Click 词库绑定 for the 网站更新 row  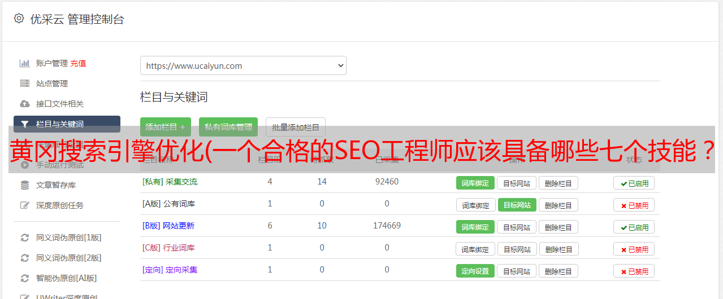(475, 227)
